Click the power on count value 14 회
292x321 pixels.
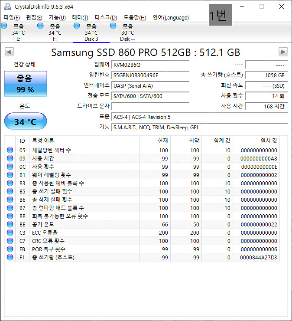(x=266, y=96)
